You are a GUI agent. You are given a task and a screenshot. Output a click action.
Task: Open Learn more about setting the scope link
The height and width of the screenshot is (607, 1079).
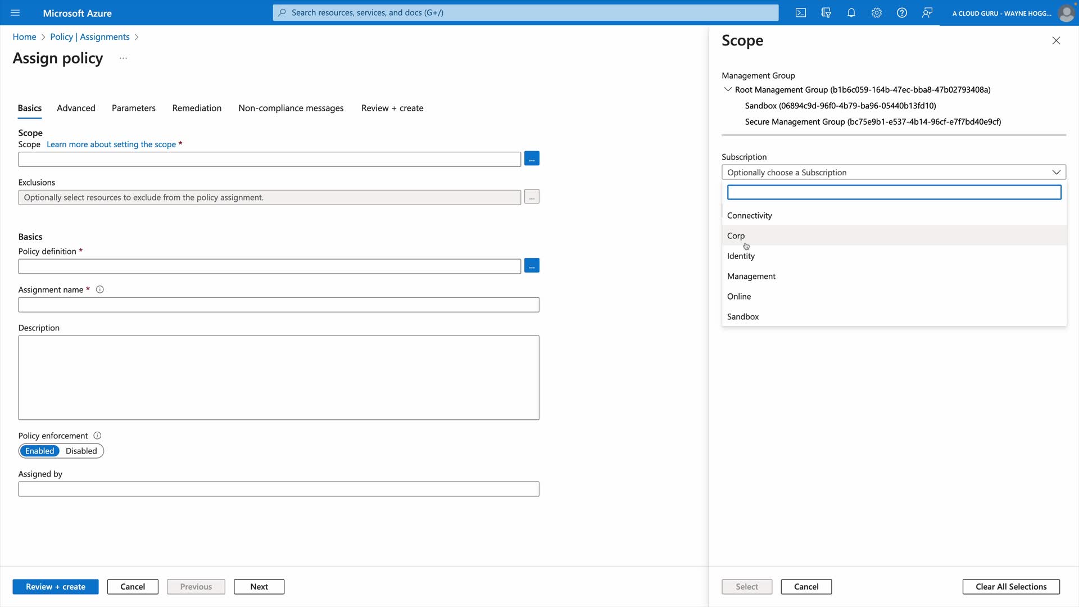point(111,144)
